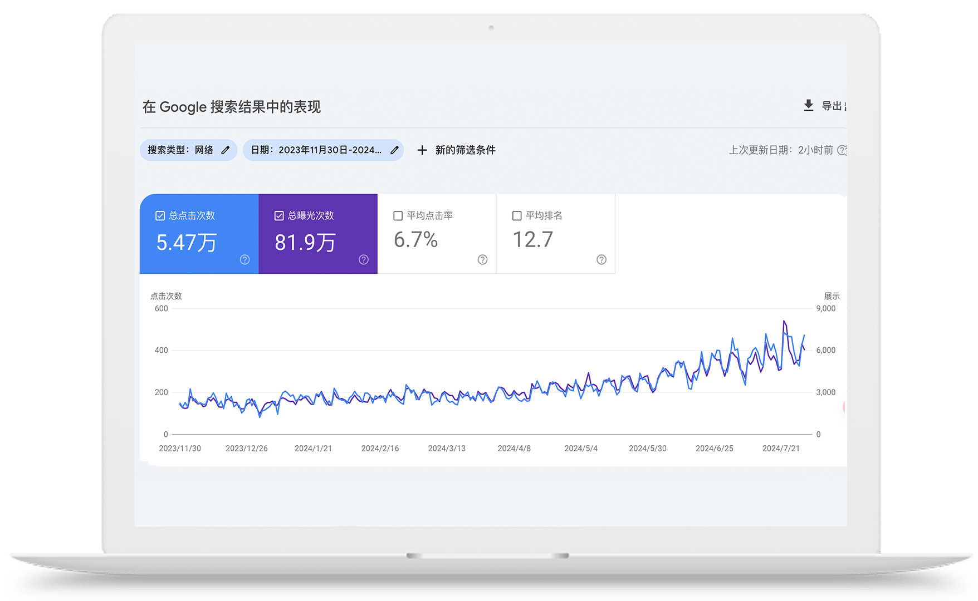Add 新的筛选条件 filter
Viewport: 978px width, 601px height.
click(456, 150)
